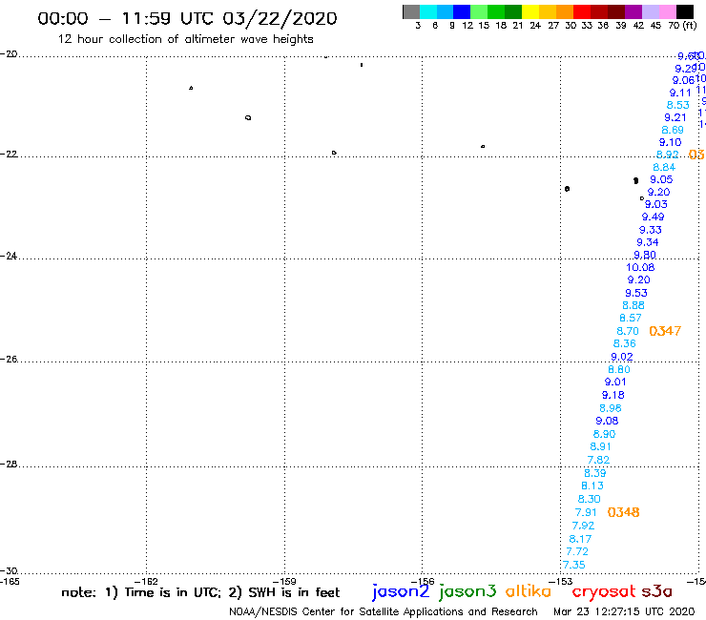Click the 'note: 1) Time is in UTC' text

pos(139,592)
